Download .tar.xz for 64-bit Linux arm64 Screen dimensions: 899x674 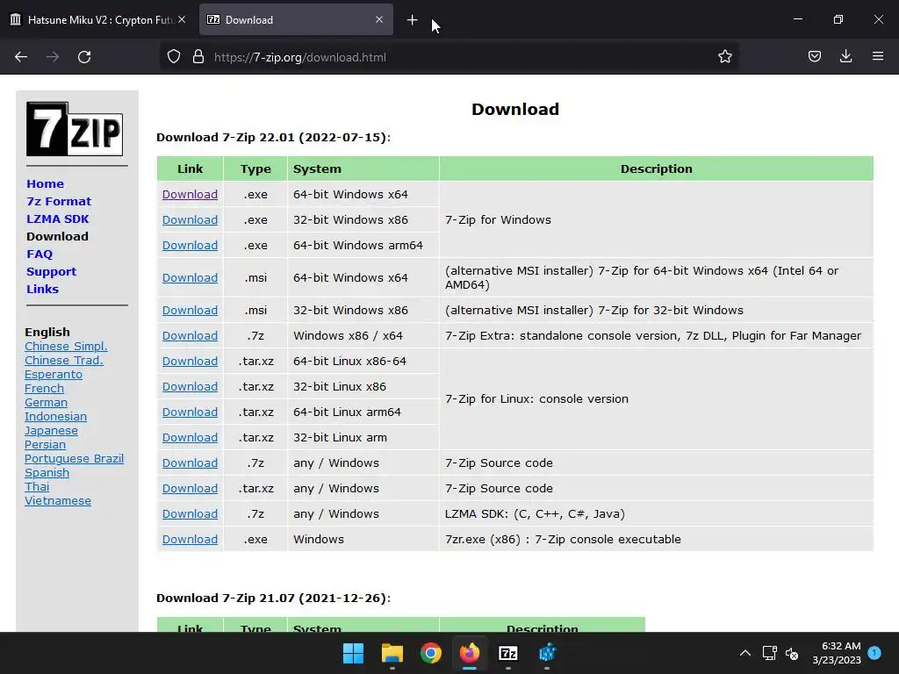190,412
